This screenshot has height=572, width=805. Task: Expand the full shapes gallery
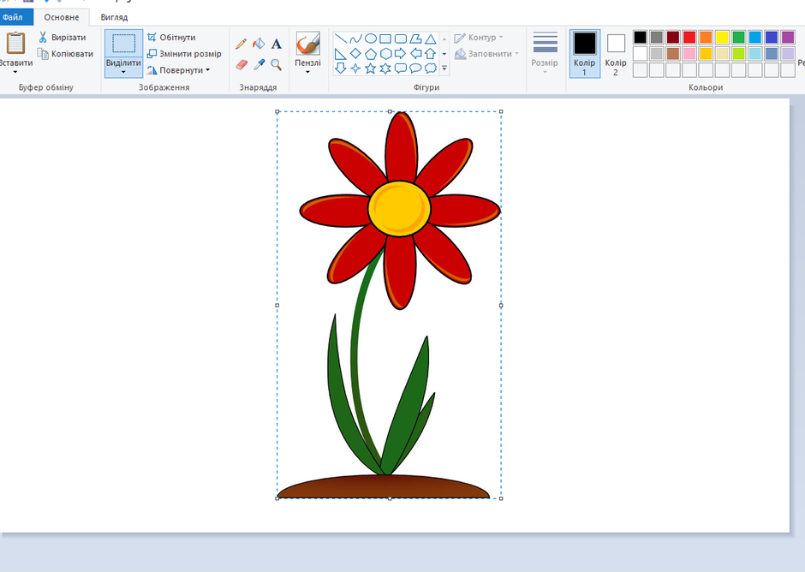tap(444, 69)
